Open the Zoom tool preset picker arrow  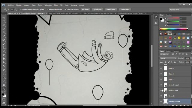coord(8,10)
